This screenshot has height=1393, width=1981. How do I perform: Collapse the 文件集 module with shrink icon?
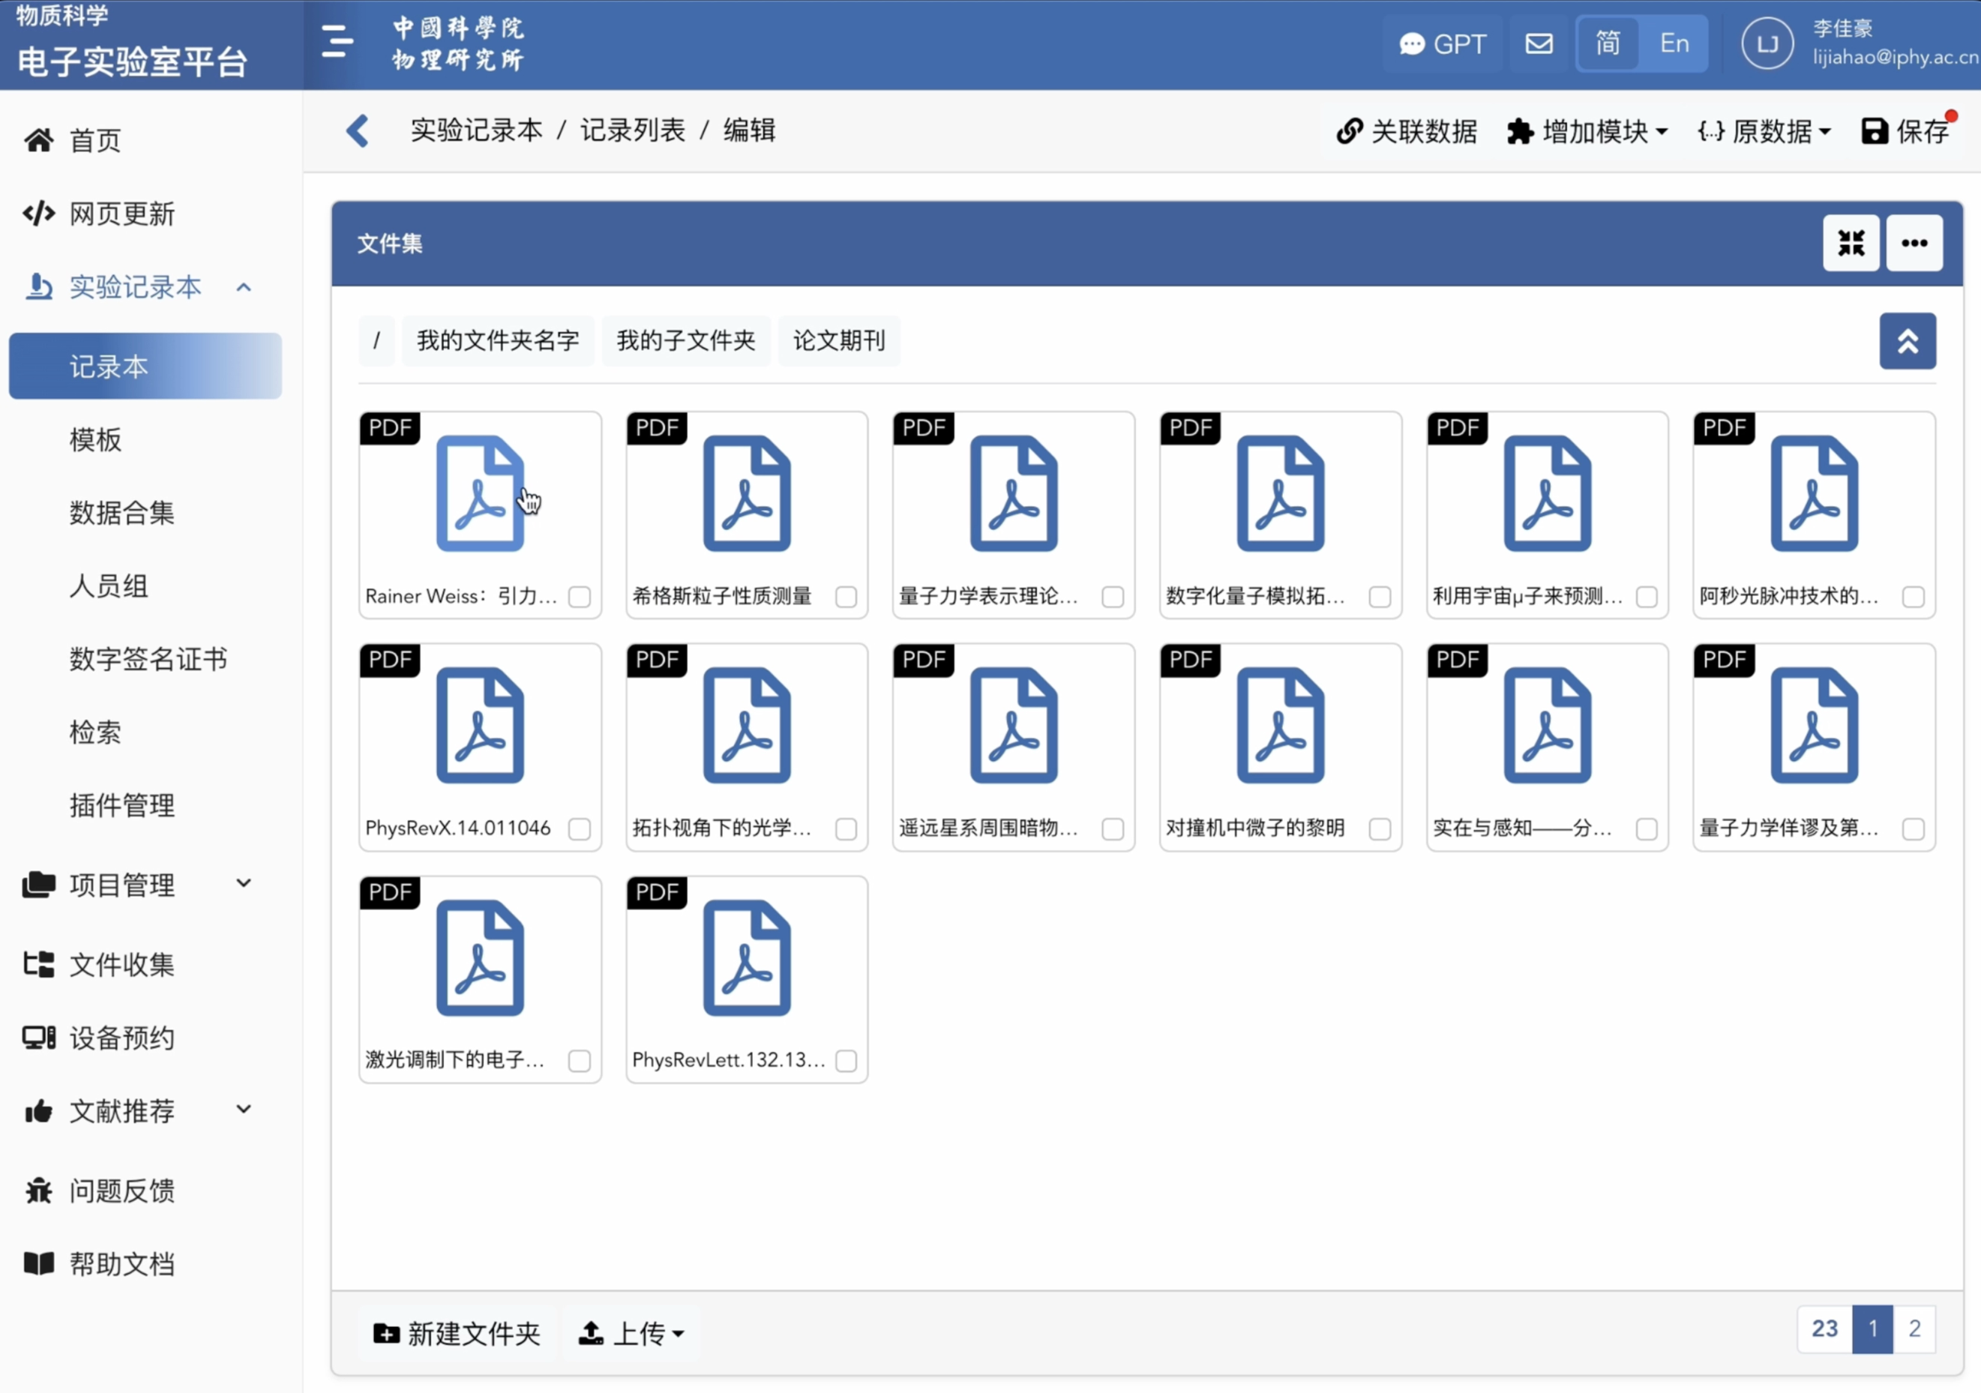coord(1851,244)
